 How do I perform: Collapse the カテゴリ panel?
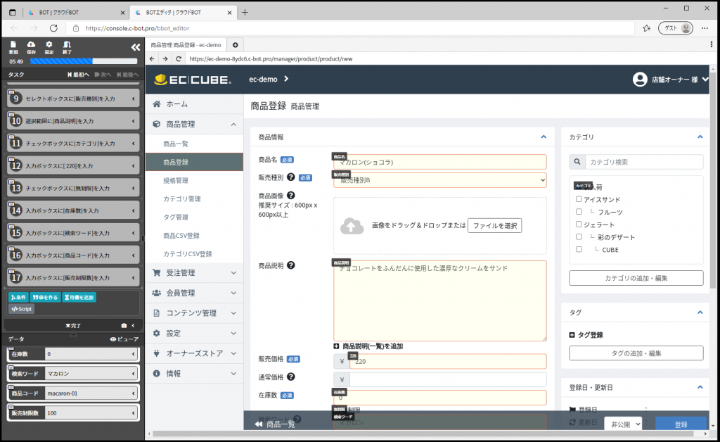tap(700, 137)
